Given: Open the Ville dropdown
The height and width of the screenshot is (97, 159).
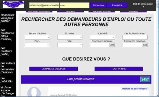Looking at the screenshot, I should [70, 45].
